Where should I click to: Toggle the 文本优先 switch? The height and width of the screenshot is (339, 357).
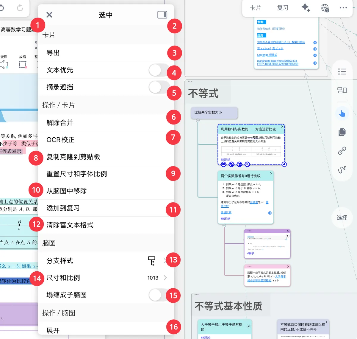(x=158, y=70)
